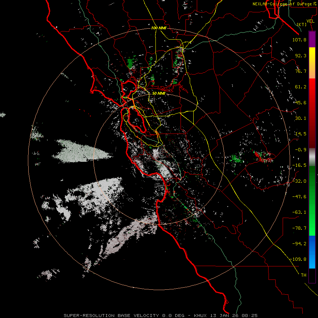Click the 107.8 legend value
Screen dimensions: 318x318
[x=299, y=40]
